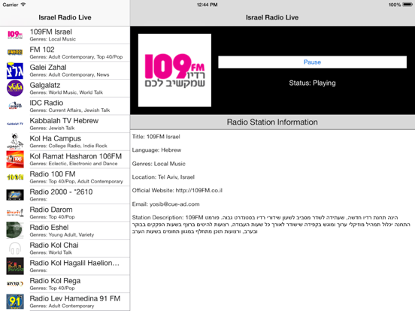Image resolution: width=415 pixels, height=311 pixels.
Task: Tap the 109FM Israel station logo icon
Action: [x=15, y=35]
